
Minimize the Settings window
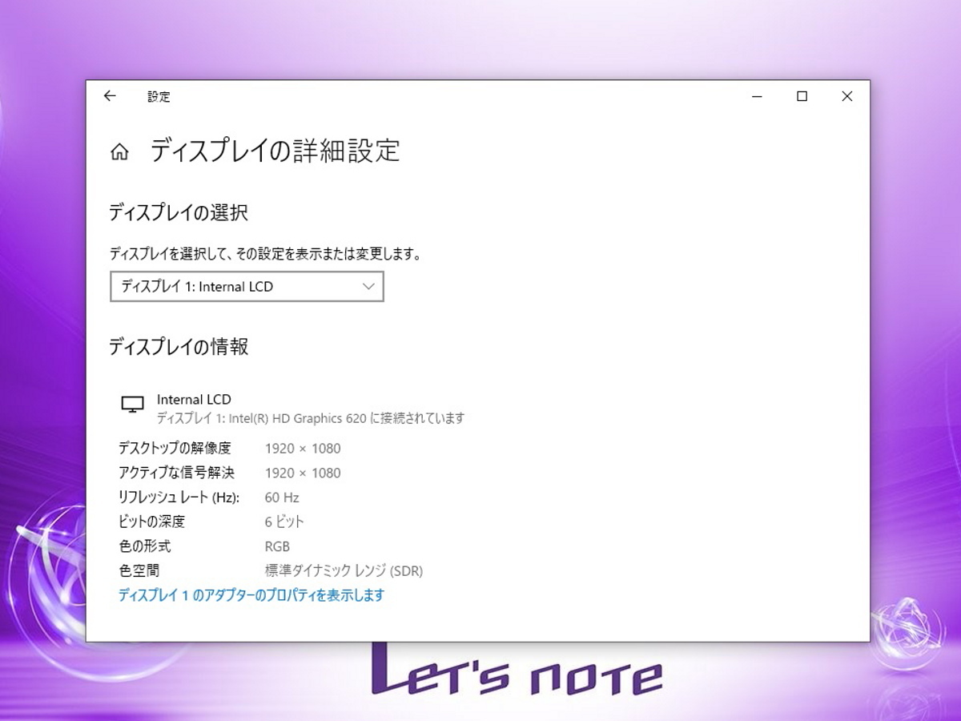(x=757, y=96)
